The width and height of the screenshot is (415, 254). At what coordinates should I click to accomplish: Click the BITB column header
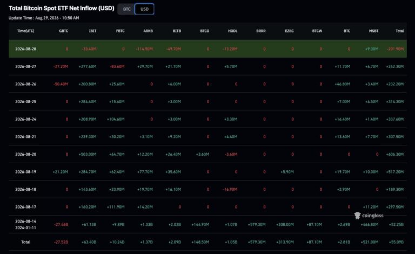[177, 31]
